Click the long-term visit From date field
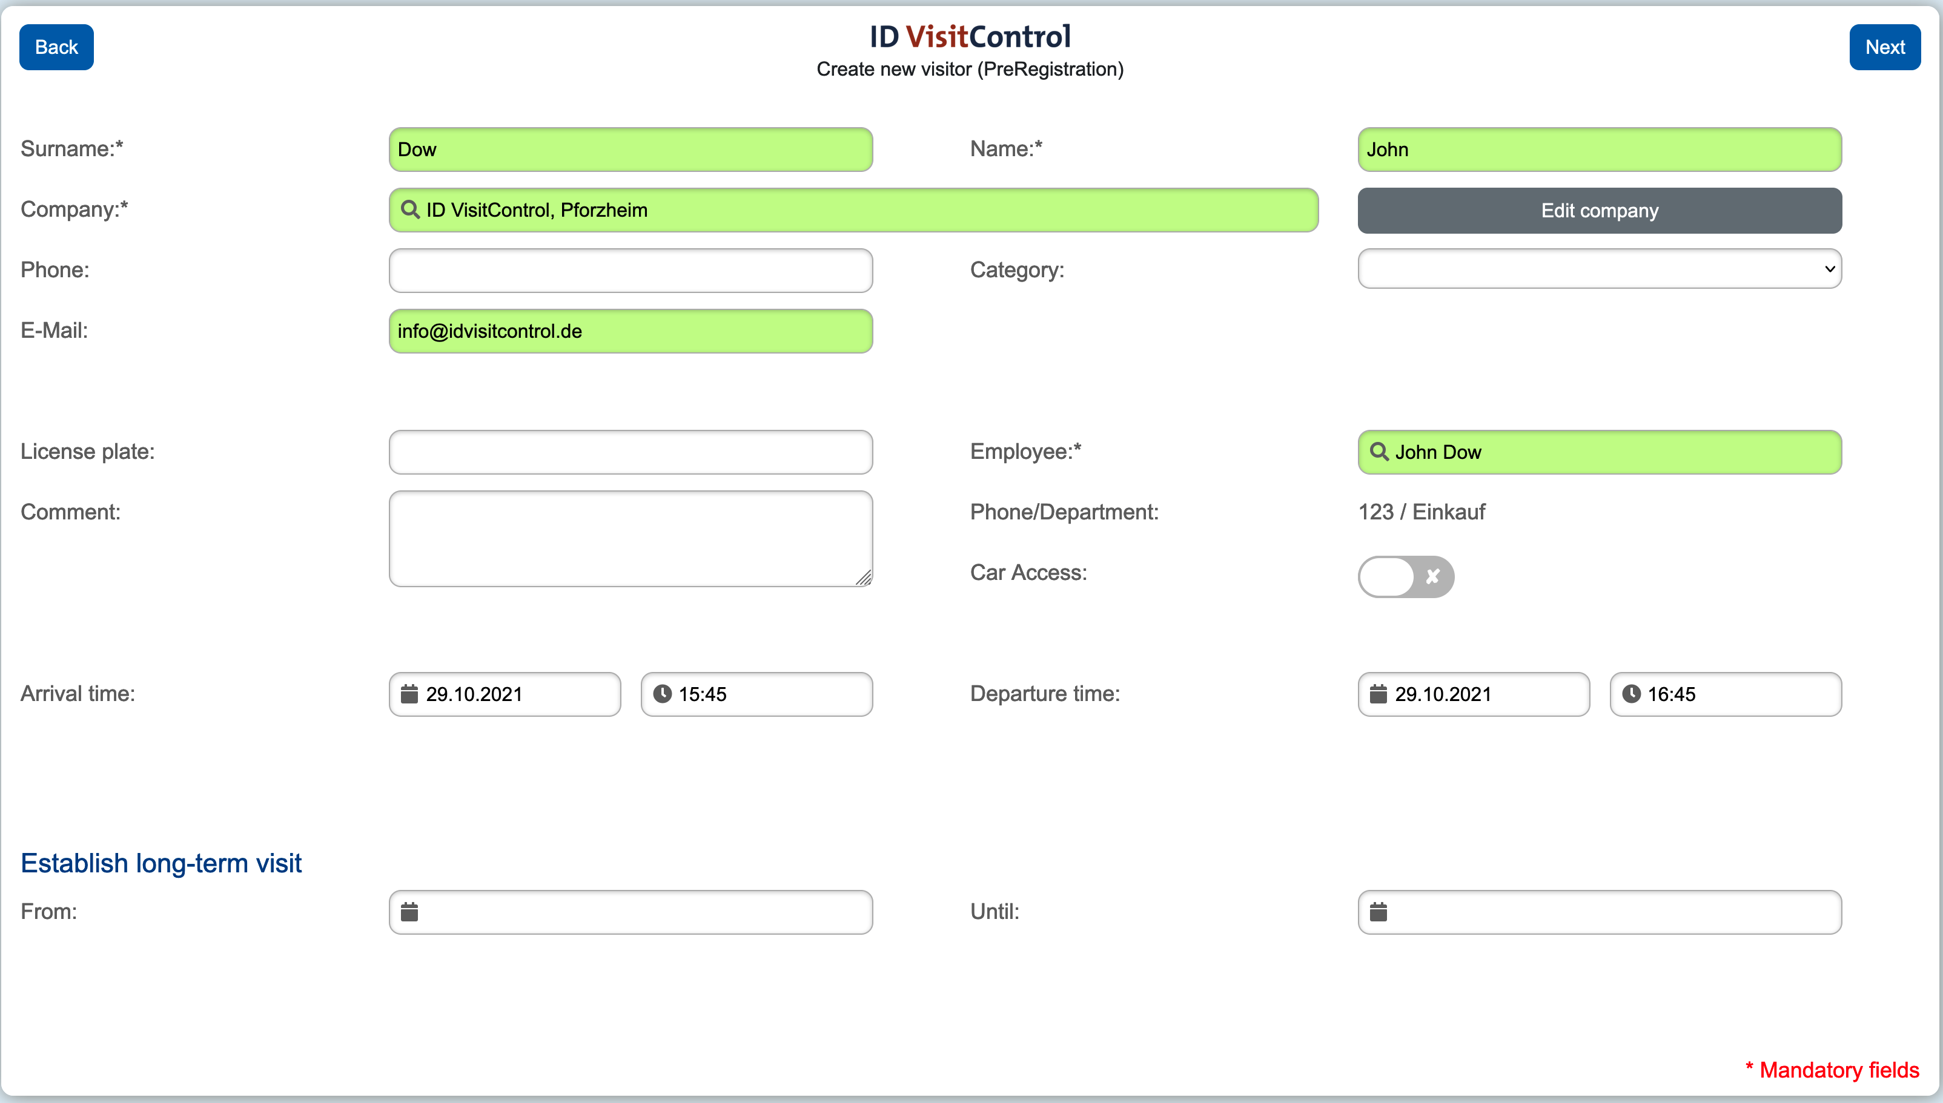The height and width of the screenshot is (1103, 1943). click(x=631, y=912)
